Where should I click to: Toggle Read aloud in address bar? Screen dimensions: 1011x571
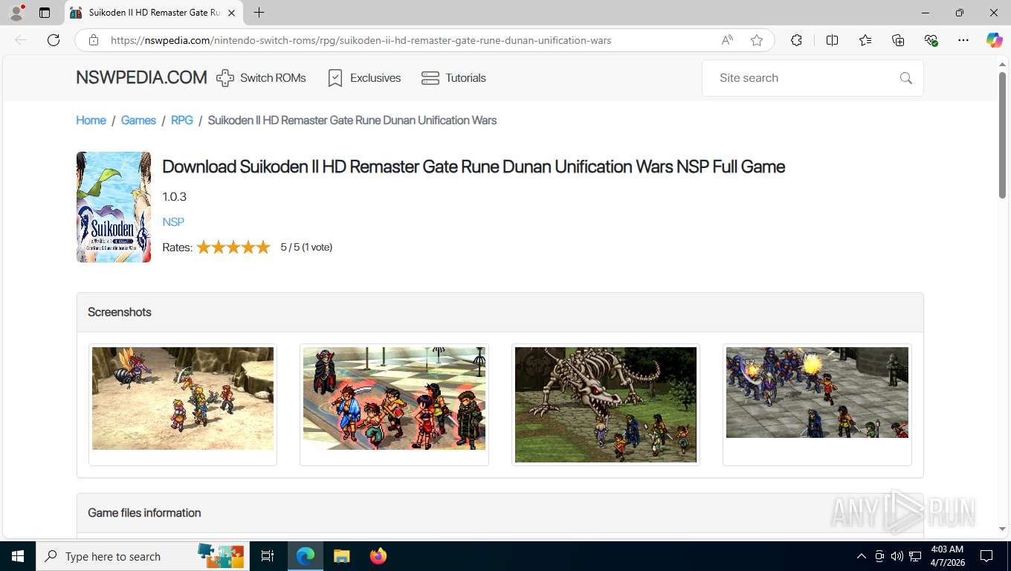tap(727, 40)
